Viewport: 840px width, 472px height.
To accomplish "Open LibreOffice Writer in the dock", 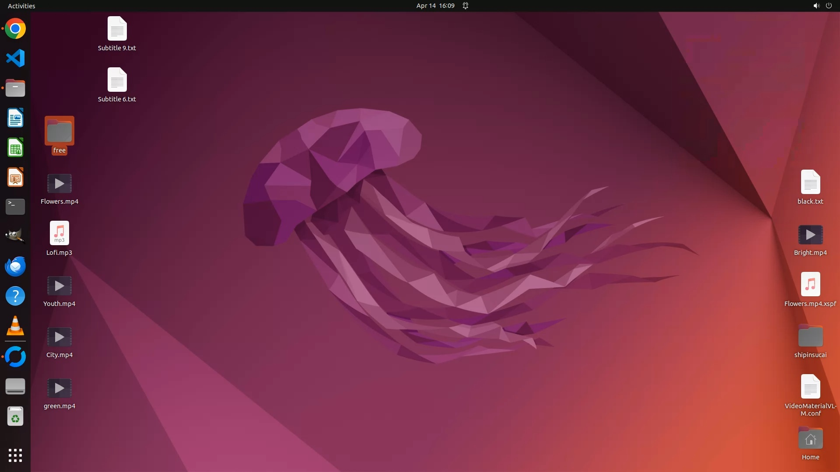I will point(15,118).
